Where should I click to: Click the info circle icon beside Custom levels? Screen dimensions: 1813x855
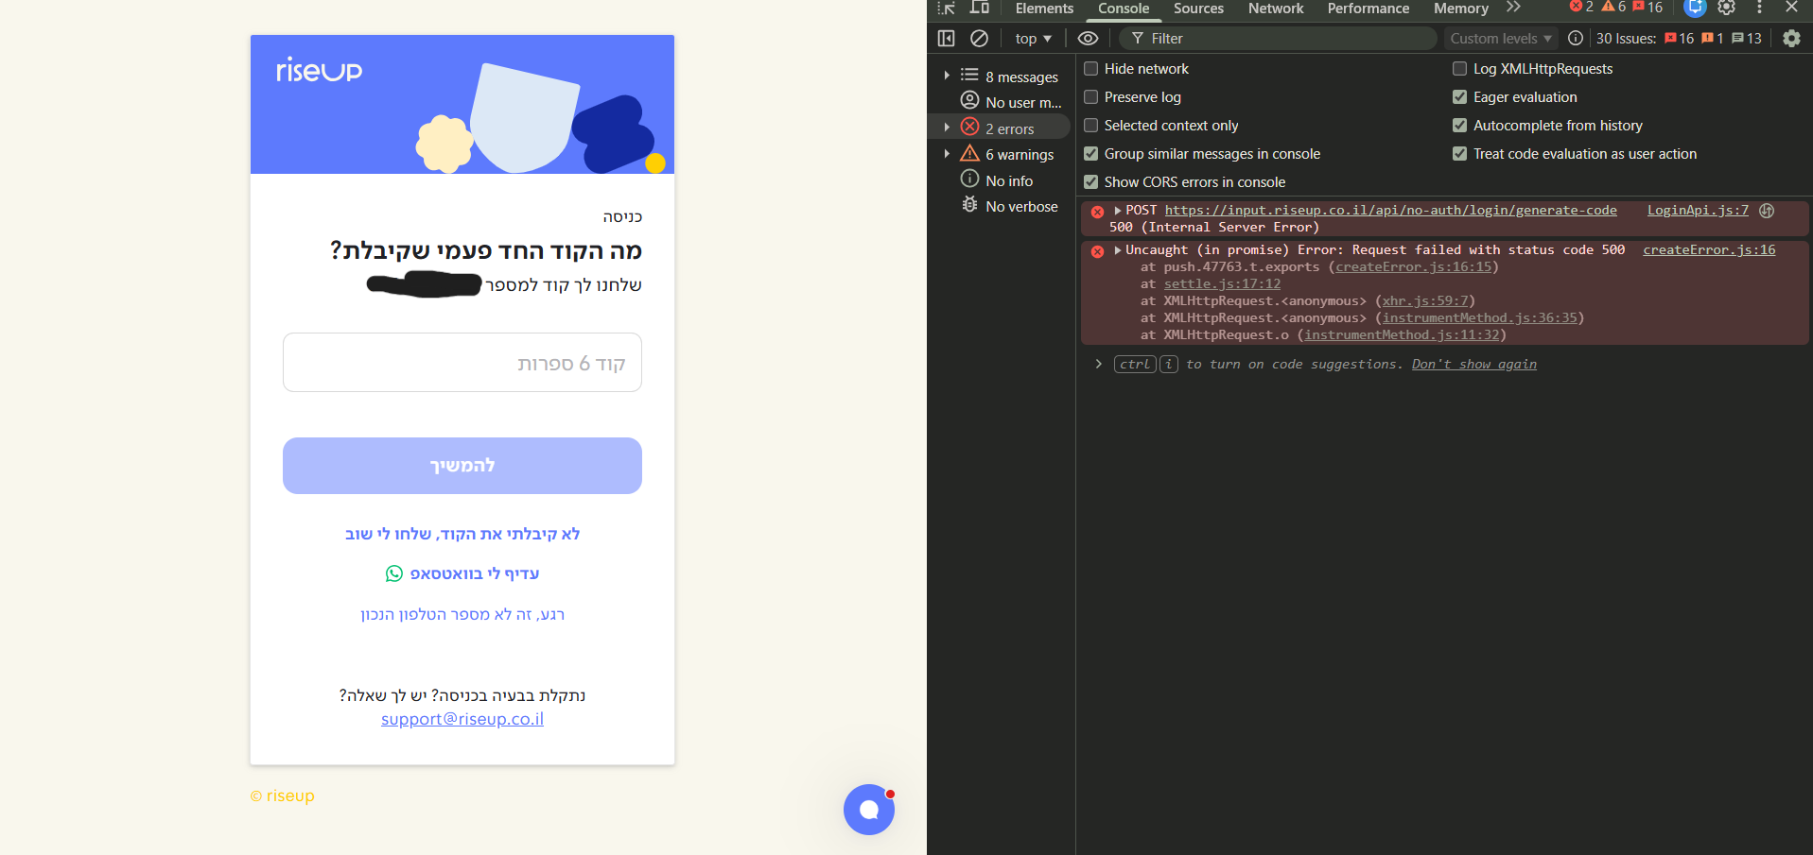(x=1576, y=39)
